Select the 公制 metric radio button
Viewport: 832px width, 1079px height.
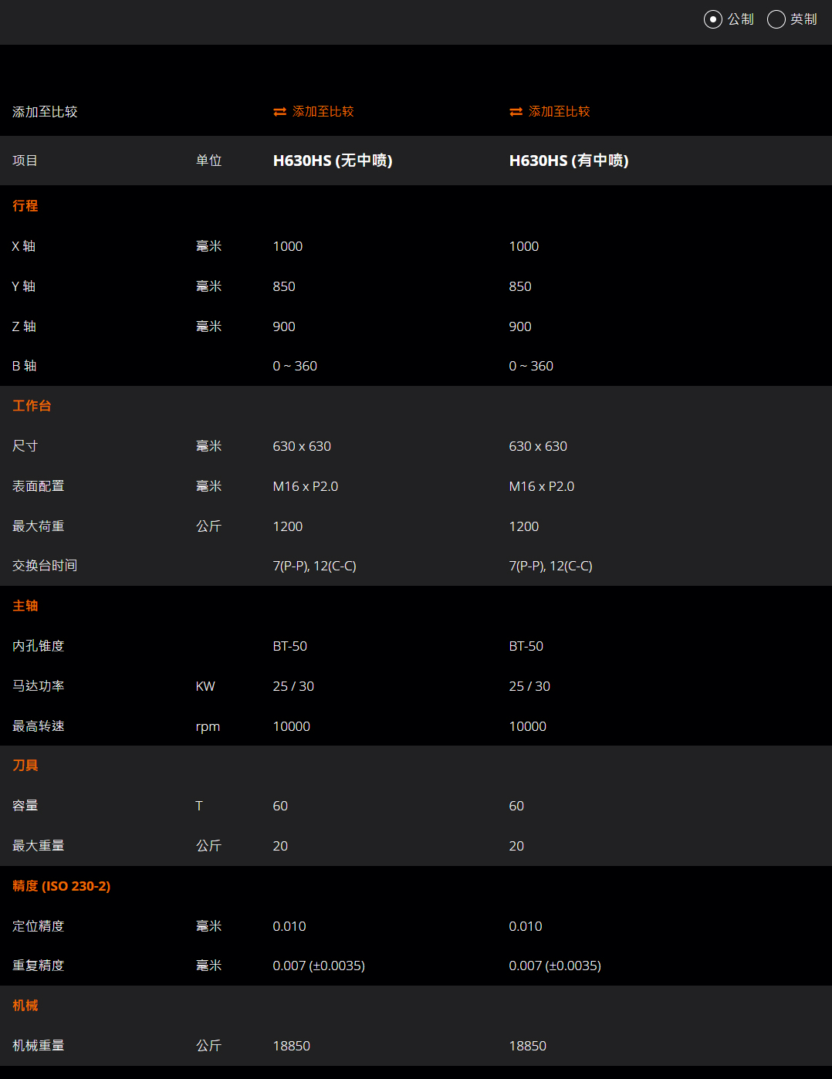(x=713, y=19)
